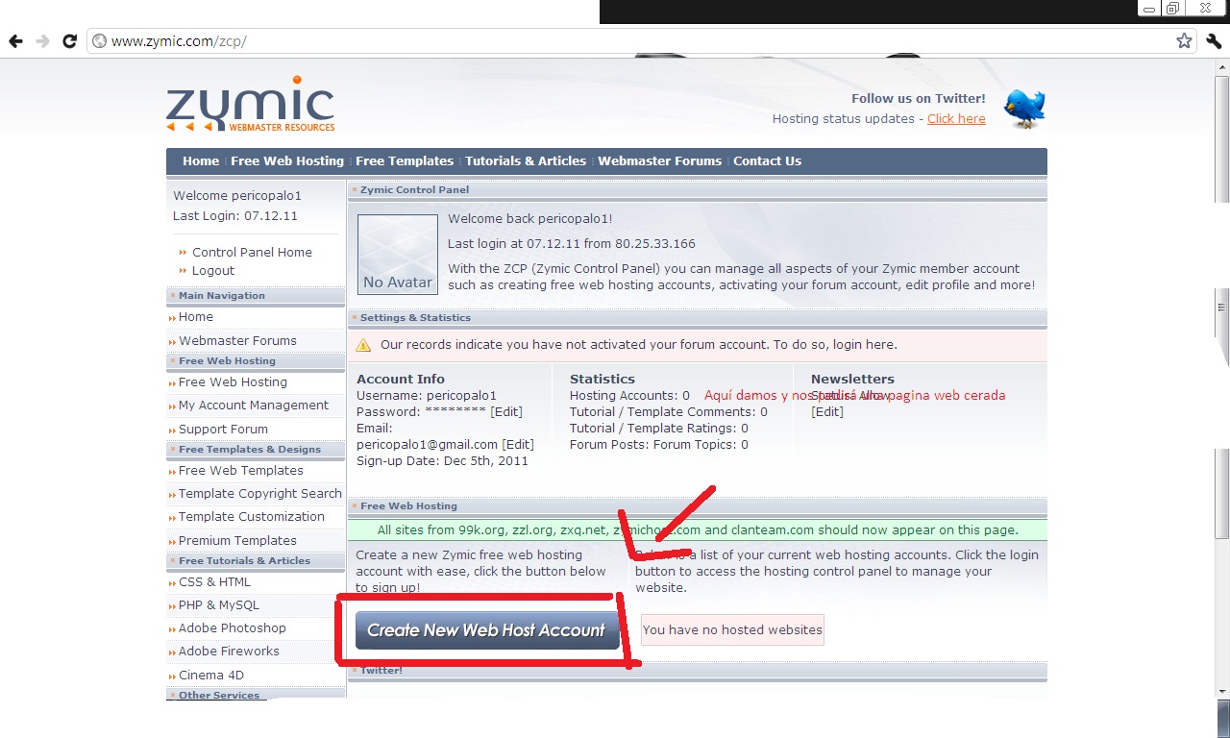The image size is (1230, 738).
Task: Follow the 'Click here' hosting status link
Action: [x=956, y=119]
